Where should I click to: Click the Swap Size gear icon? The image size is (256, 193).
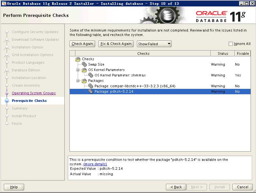point(84,64)
